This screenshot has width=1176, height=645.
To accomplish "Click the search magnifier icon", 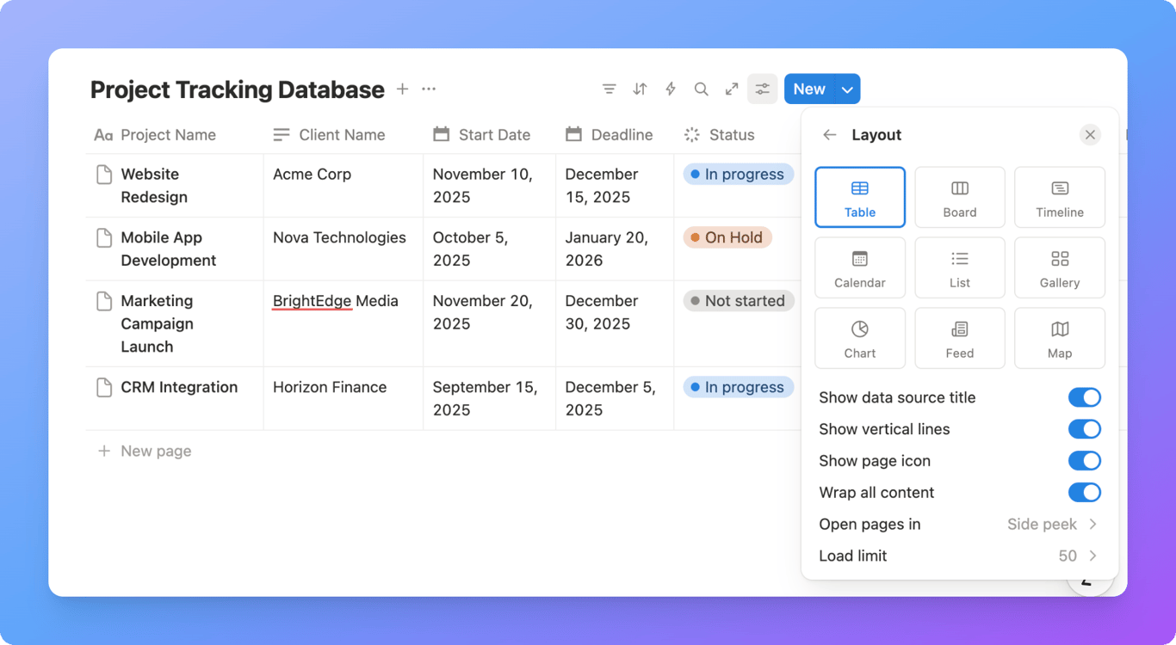I will pyautogui.click(x=701, y=89).
